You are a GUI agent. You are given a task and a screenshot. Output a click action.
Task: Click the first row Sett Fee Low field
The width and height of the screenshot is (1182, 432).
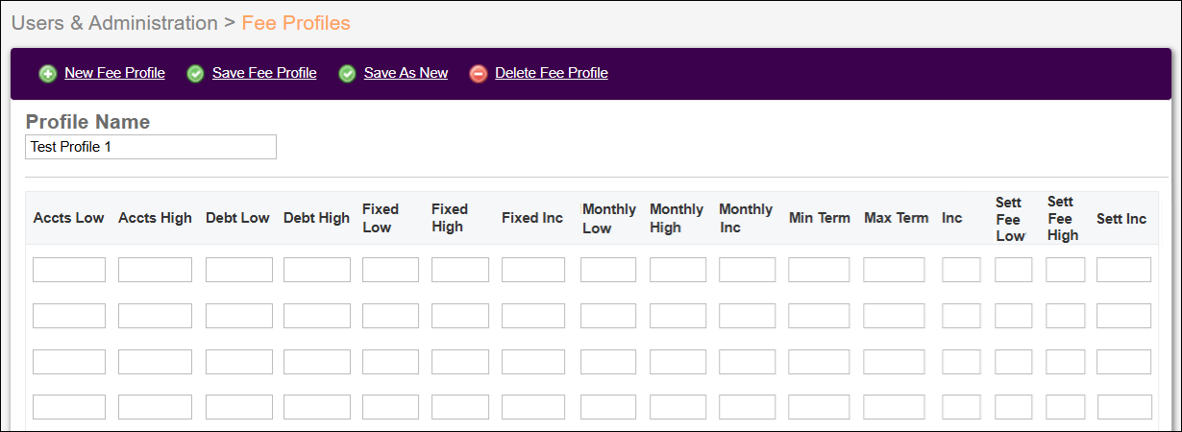point(1014,270)
